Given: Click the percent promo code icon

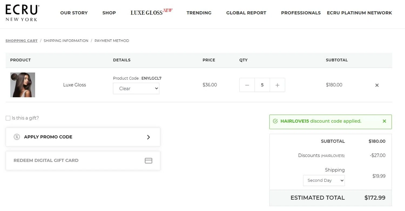Looking at the screenshot, I should point(17,137).
